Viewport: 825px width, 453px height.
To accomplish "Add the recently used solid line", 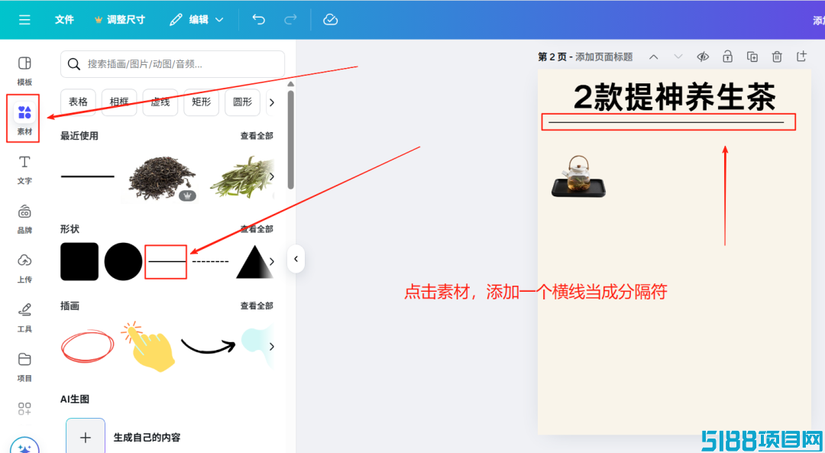I will (87, 176).
